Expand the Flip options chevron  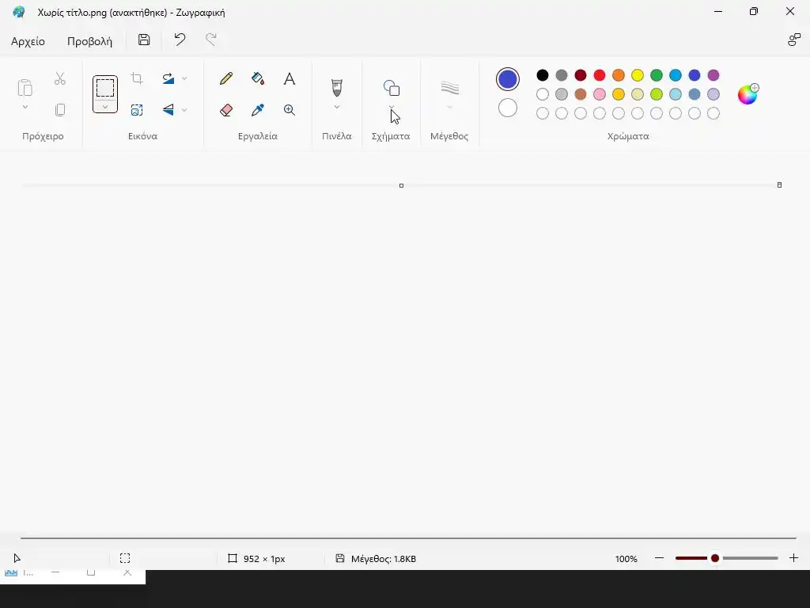pos(184,109)
